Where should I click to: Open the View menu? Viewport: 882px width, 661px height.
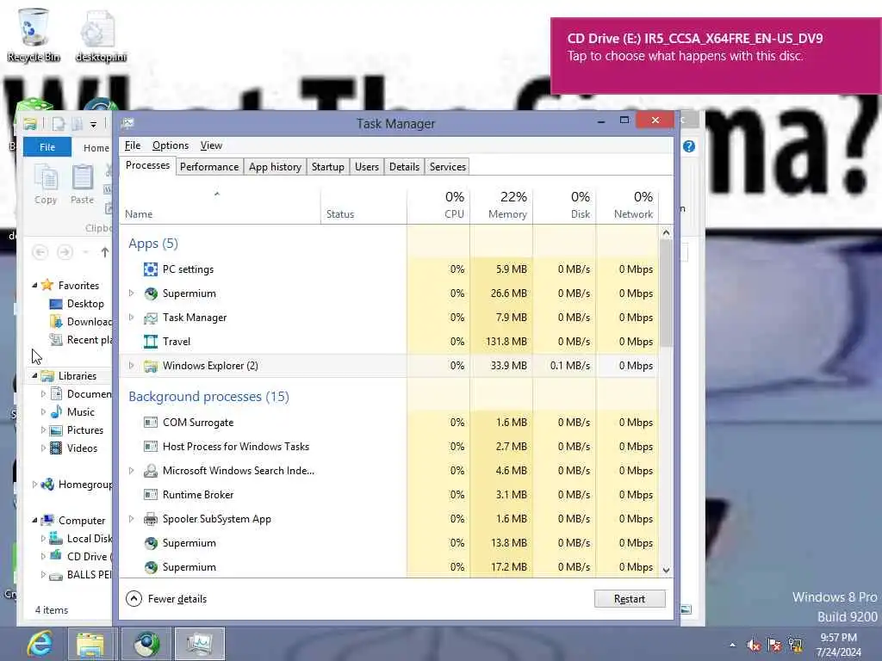(x=211, y=145)
